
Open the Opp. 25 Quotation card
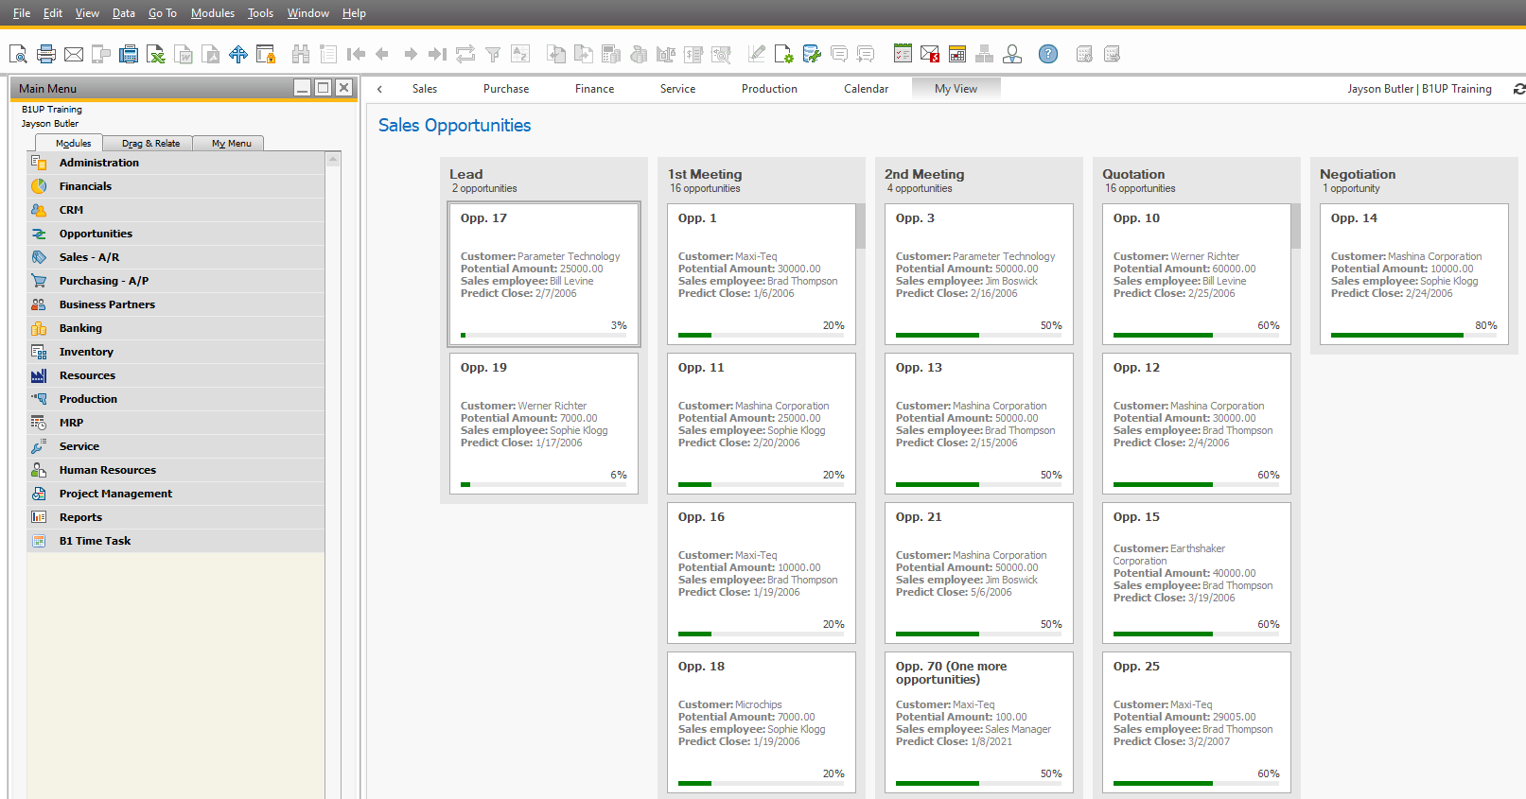tap(1197, 722)
